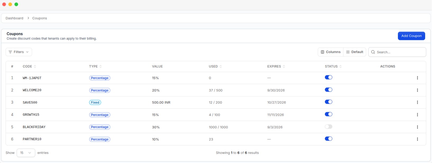432x163 pixels.
Task: Click the 30% value cell
Action: point(156,127)
